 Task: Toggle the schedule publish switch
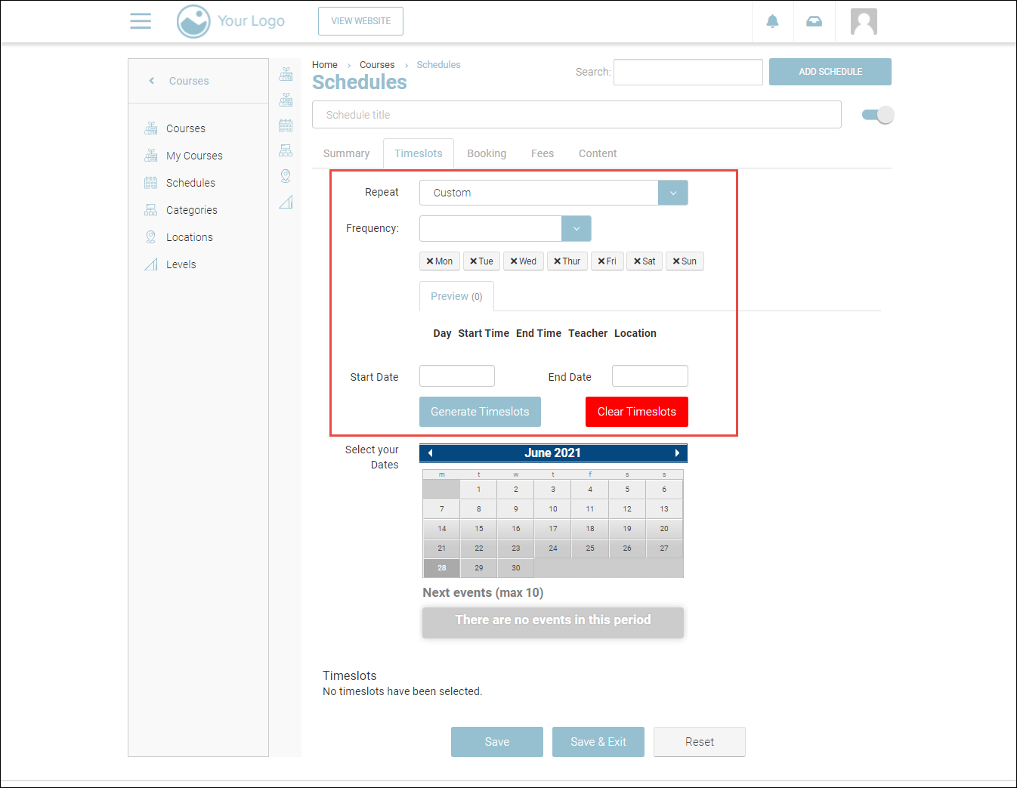click(877, 115)
